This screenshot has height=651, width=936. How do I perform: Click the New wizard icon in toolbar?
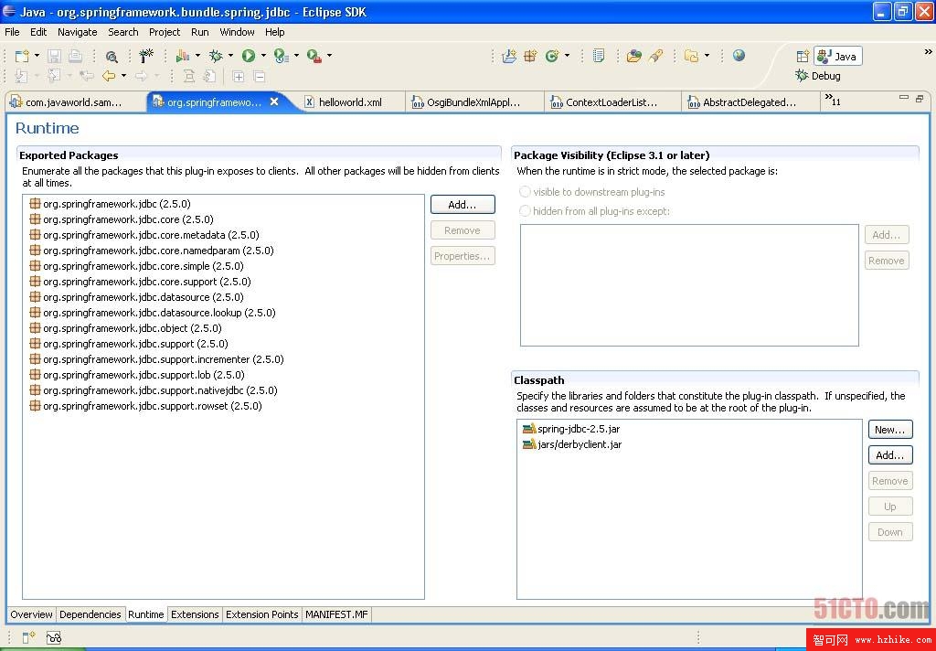click(22, 56)
